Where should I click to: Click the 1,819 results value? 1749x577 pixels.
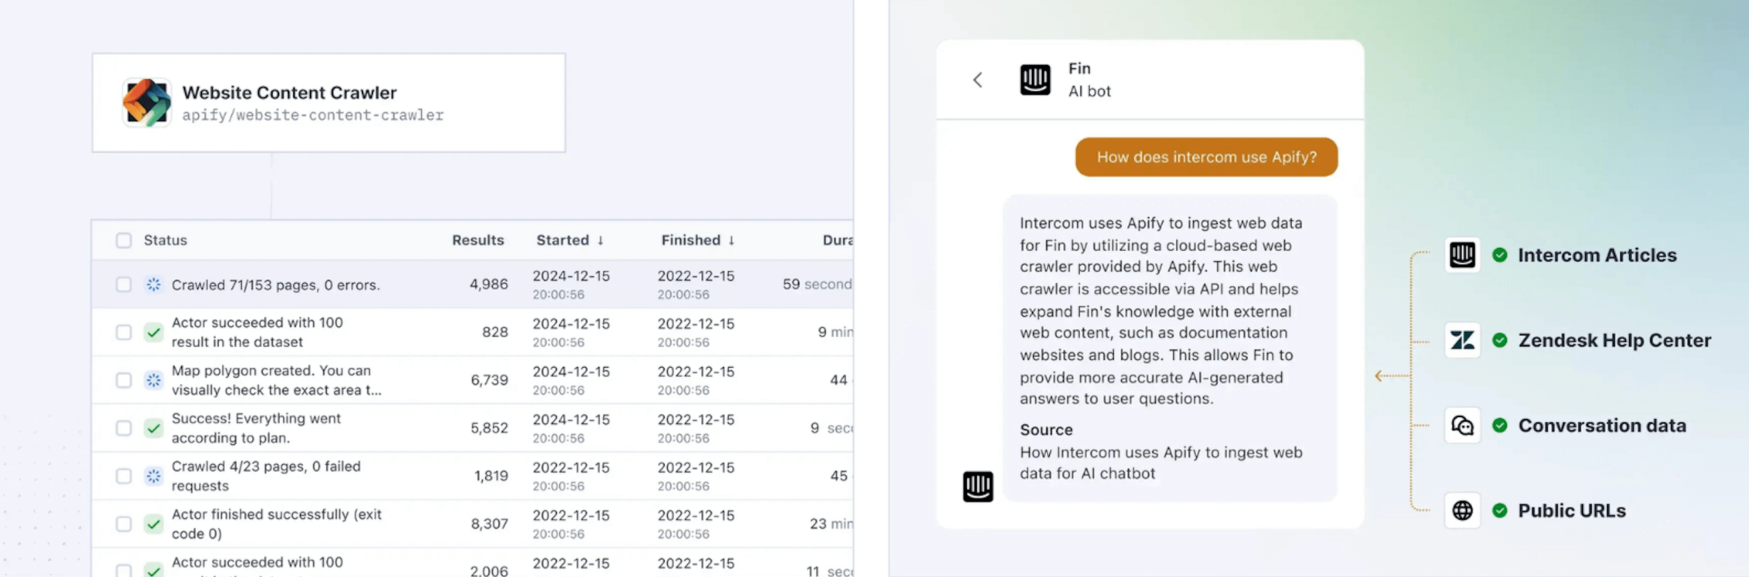click(x=491, y=476)
